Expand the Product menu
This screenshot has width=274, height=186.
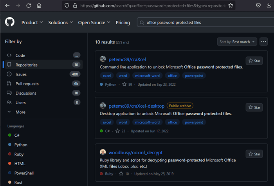(32, 23)
